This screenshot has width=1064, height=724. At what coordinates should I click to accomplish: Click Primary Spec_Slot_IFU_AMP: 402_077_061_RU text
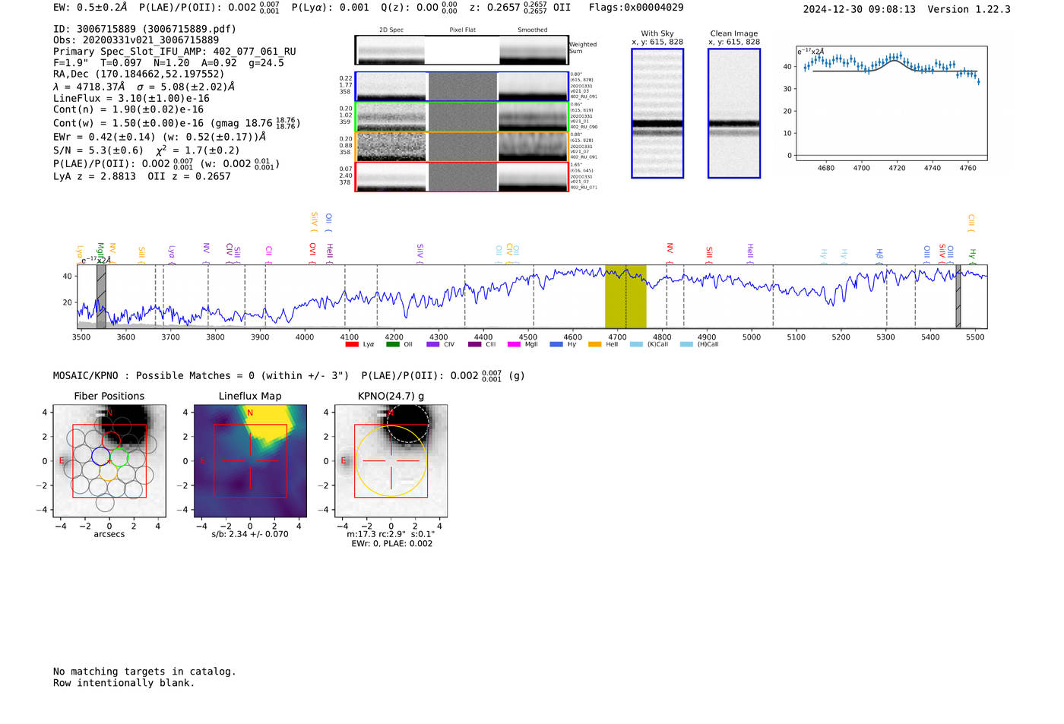[x=175, y=52]
